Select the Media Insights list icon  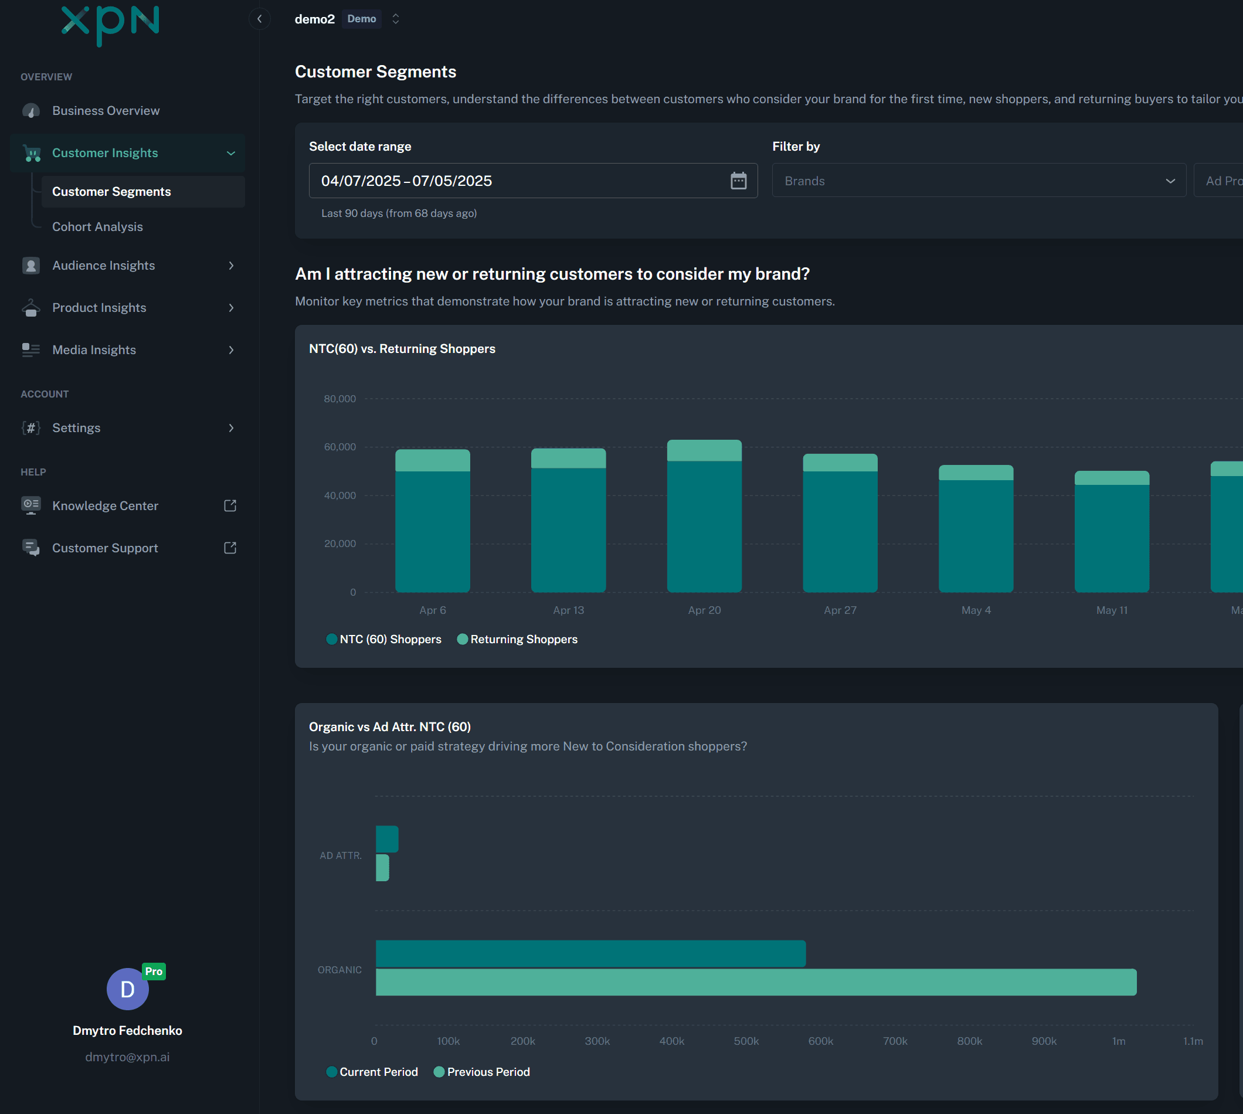30,349
